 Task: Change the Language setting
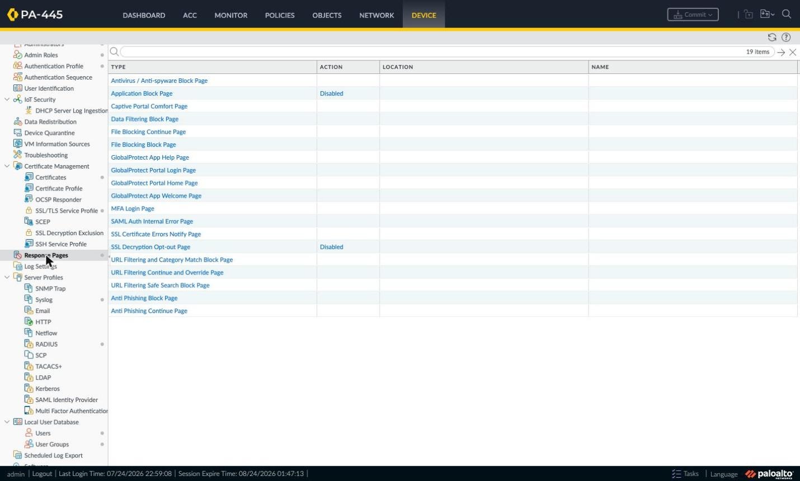[x=724, y=474]
